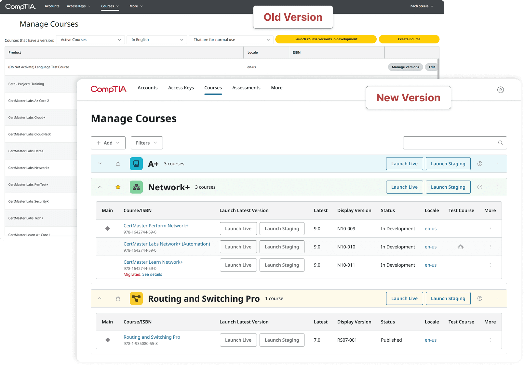Unfavorite Network+ using the gold star

coord(118,187)
